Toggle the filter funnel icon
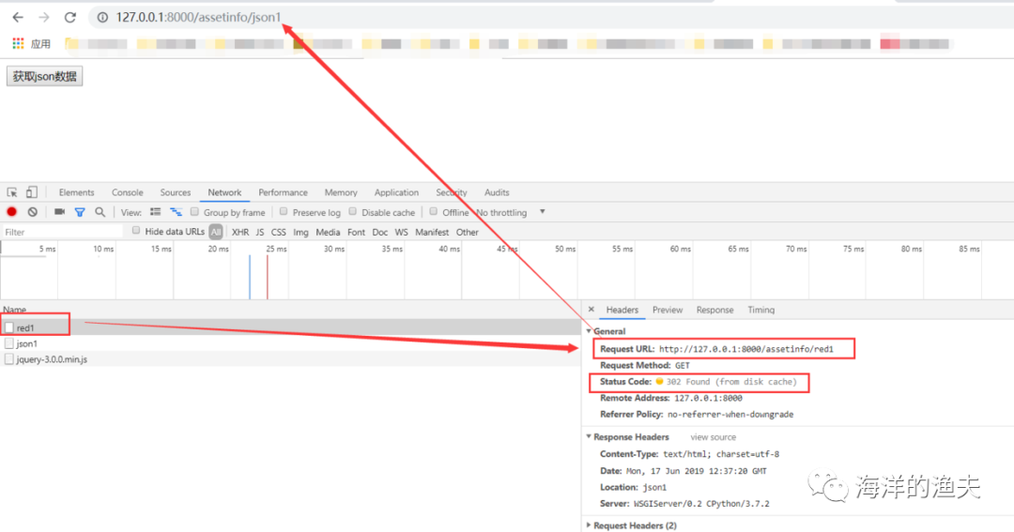The image size is (1014, 532). point(80,212)
